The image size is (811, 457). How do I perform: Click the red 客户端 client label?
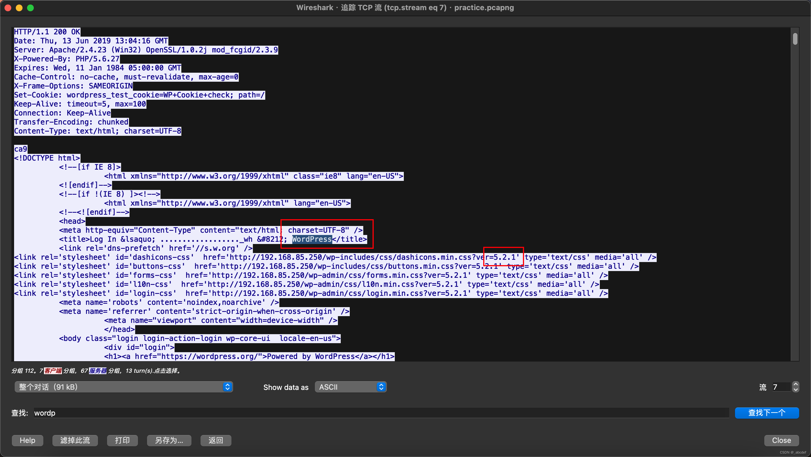coord(53,371)
